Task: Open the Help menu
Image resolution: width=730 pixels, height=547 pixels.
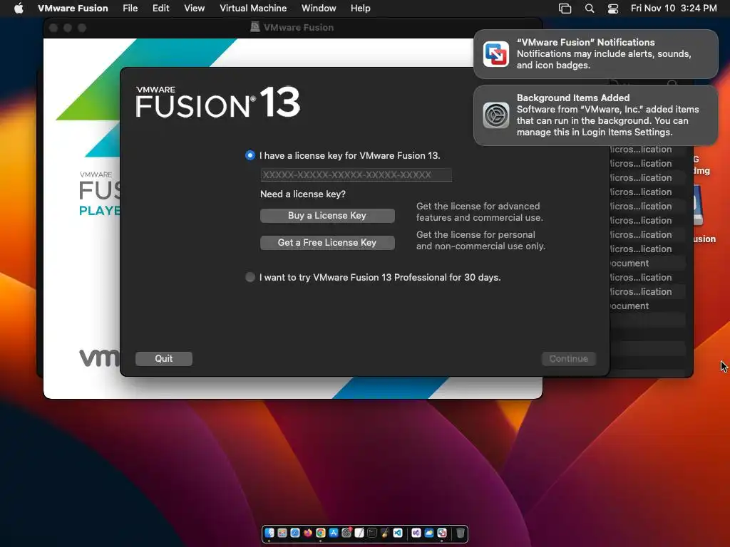Action: 360,8
